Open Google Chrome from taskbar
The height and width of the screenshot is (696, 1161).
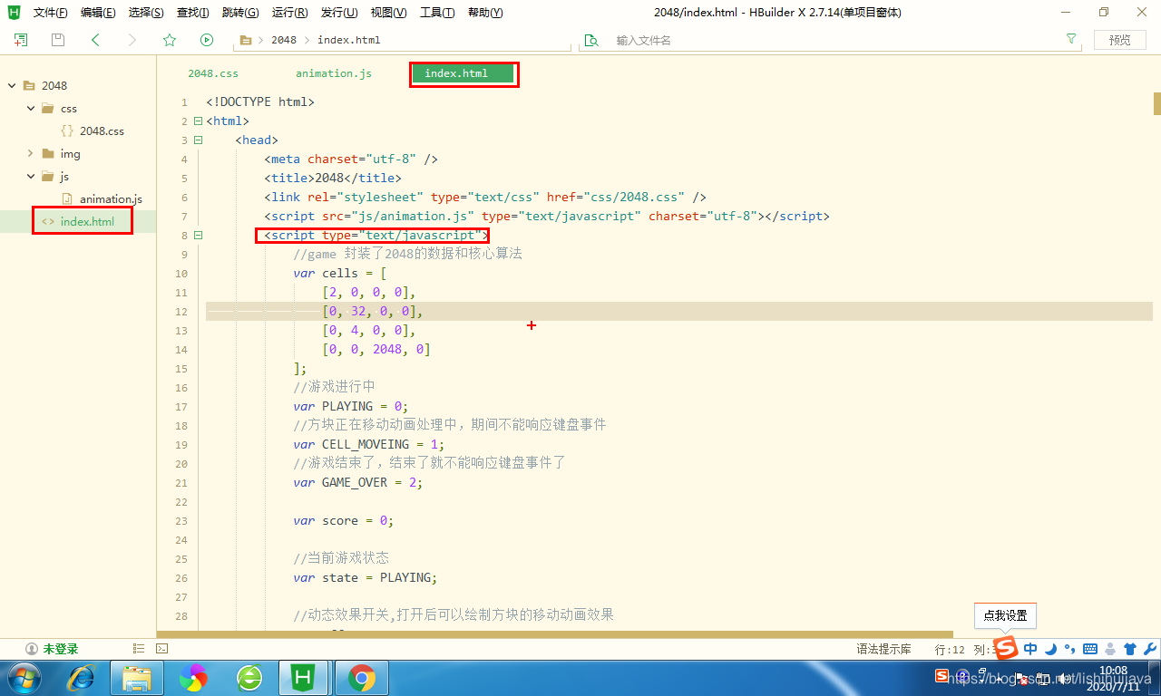pyautogui.click(x=362, y=678)
